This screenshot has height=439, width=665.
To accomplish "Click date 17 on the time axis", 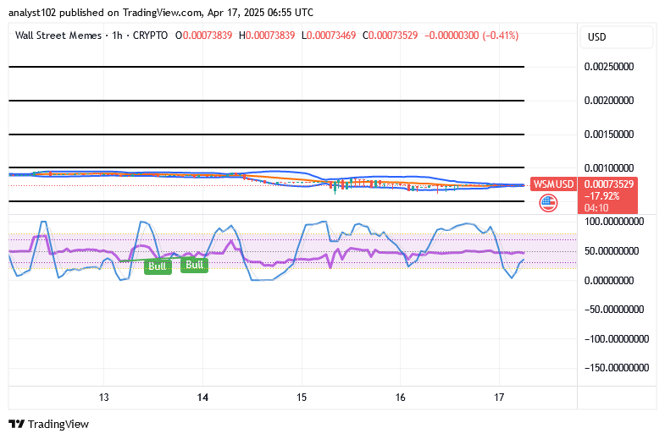I will (x=499, y=398).
